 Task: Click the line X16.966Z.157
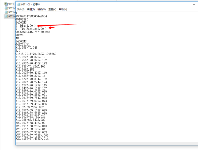[x=25, y=69]
